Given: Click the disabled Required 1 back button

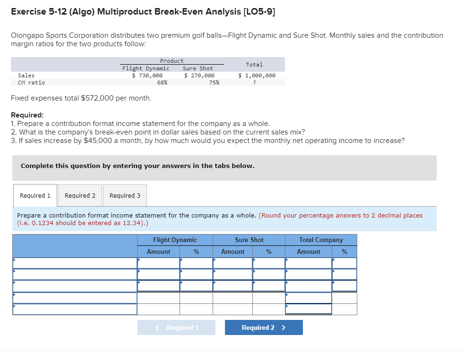Looking at the screenshot, I should 176,327.
